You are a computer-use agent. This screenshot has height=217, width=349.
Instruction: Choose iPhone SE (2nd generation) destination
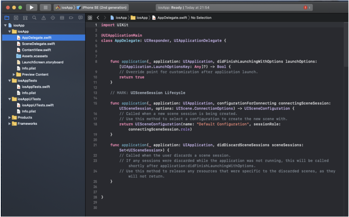(102, 8)
